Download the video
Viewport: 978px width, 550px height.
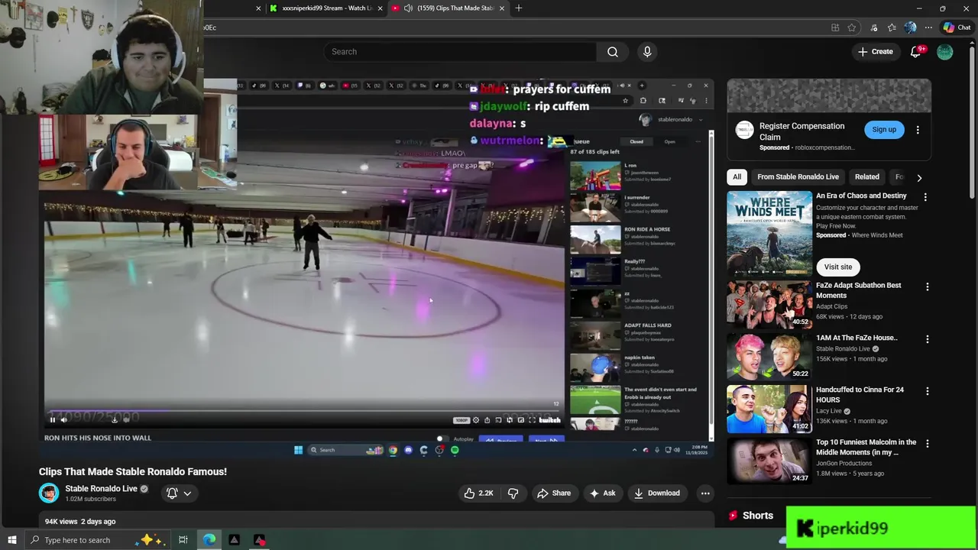656,493
